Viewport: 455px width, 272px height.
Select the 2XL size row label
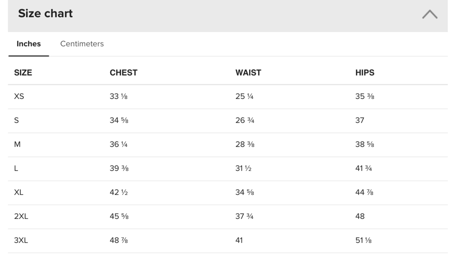click(x=21, y=216)
